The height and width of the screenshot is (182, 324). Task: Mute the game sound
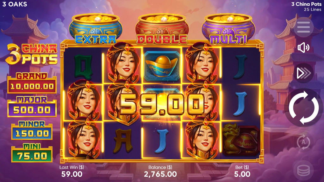pos(303,48)
